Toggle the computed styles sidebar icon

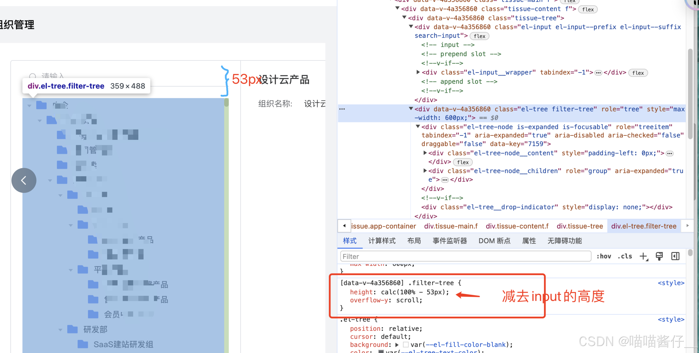[675, 256]
